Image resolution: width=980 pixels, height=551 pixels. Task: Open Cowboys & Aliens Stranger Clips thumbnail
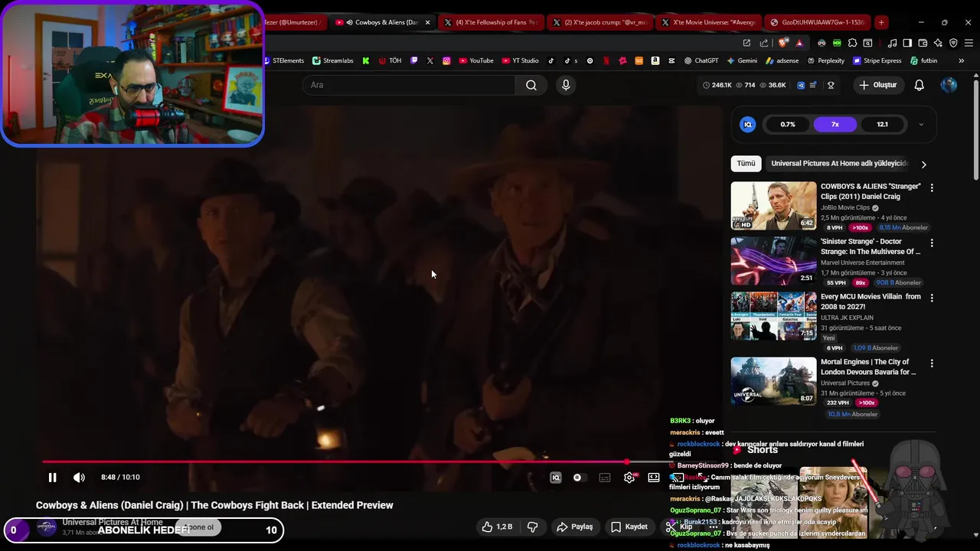(x=773, y=206)
